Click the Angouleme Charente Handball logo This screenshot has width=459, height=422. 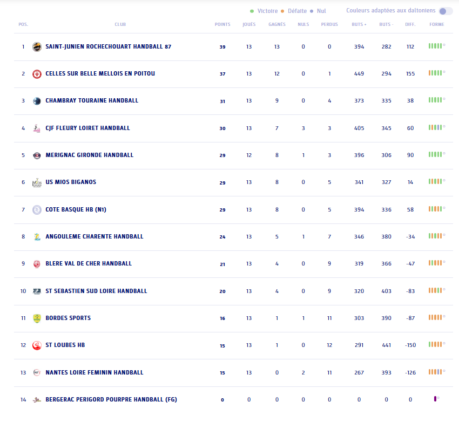[x=37, y=237]
